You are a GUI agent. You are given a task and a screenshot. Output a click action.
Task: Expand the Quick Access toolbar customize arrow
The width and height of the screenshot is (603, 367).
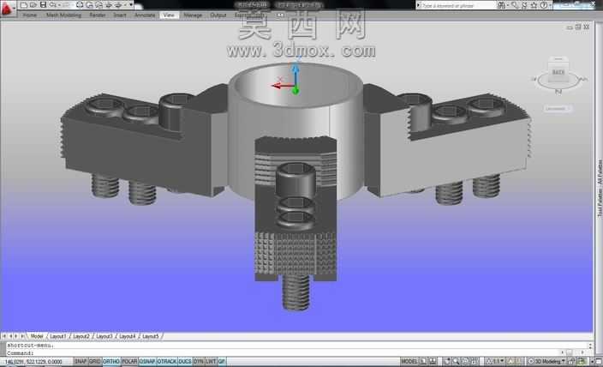pos(131,5)
